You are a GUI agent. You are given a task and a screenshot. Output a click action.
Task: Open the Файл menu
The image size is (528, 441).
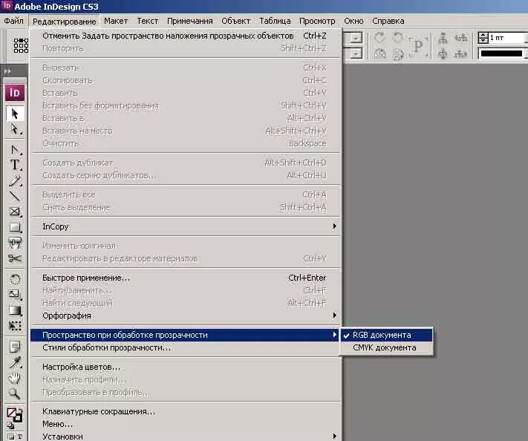point(13,21)
